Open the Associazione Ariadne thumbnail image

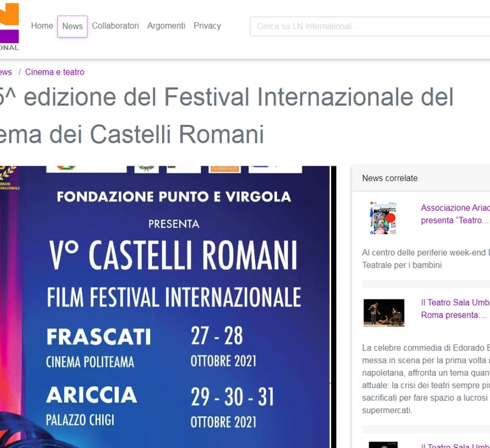383,218
